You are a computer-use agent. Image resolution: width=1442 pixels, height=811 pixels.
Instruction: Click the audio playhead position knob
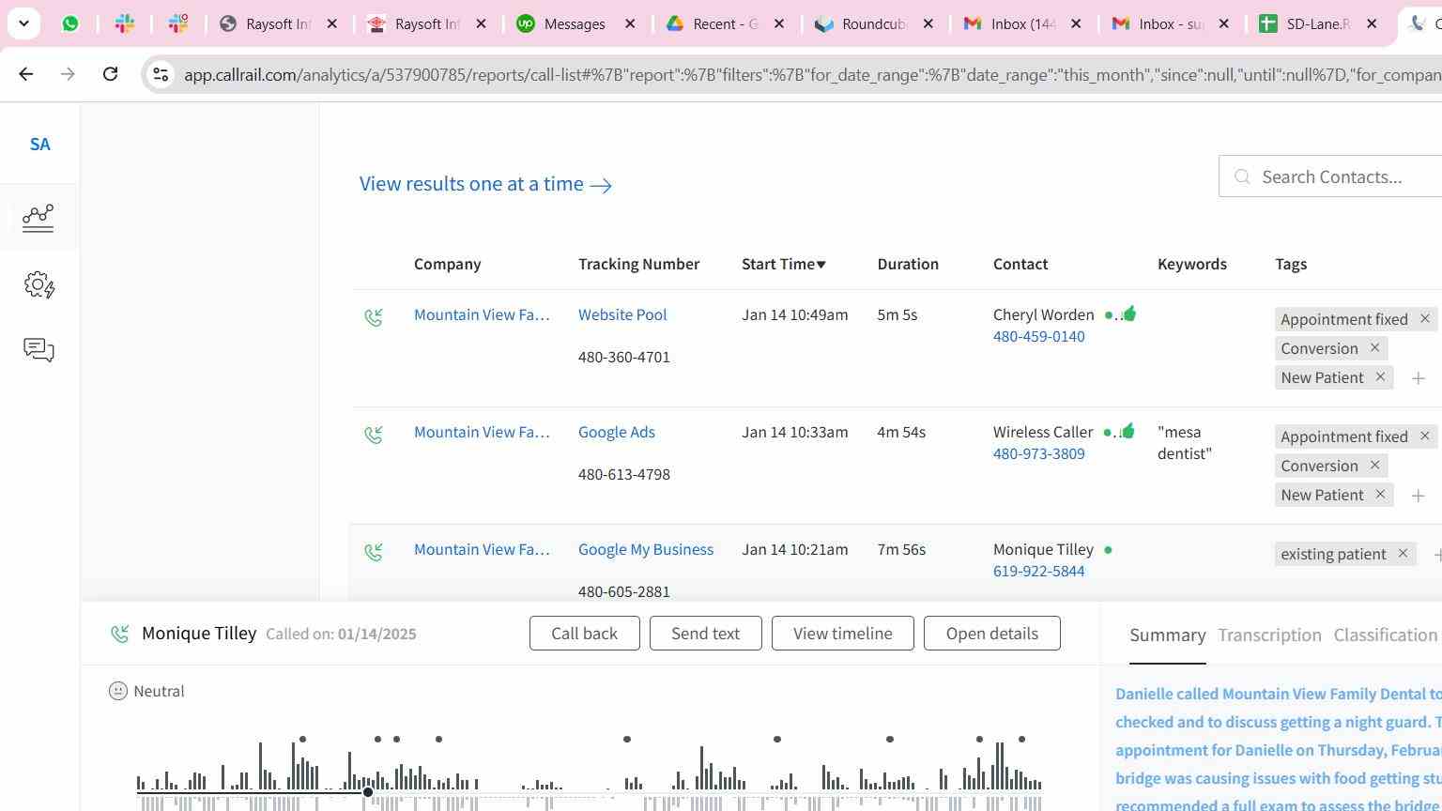(368, 792)
